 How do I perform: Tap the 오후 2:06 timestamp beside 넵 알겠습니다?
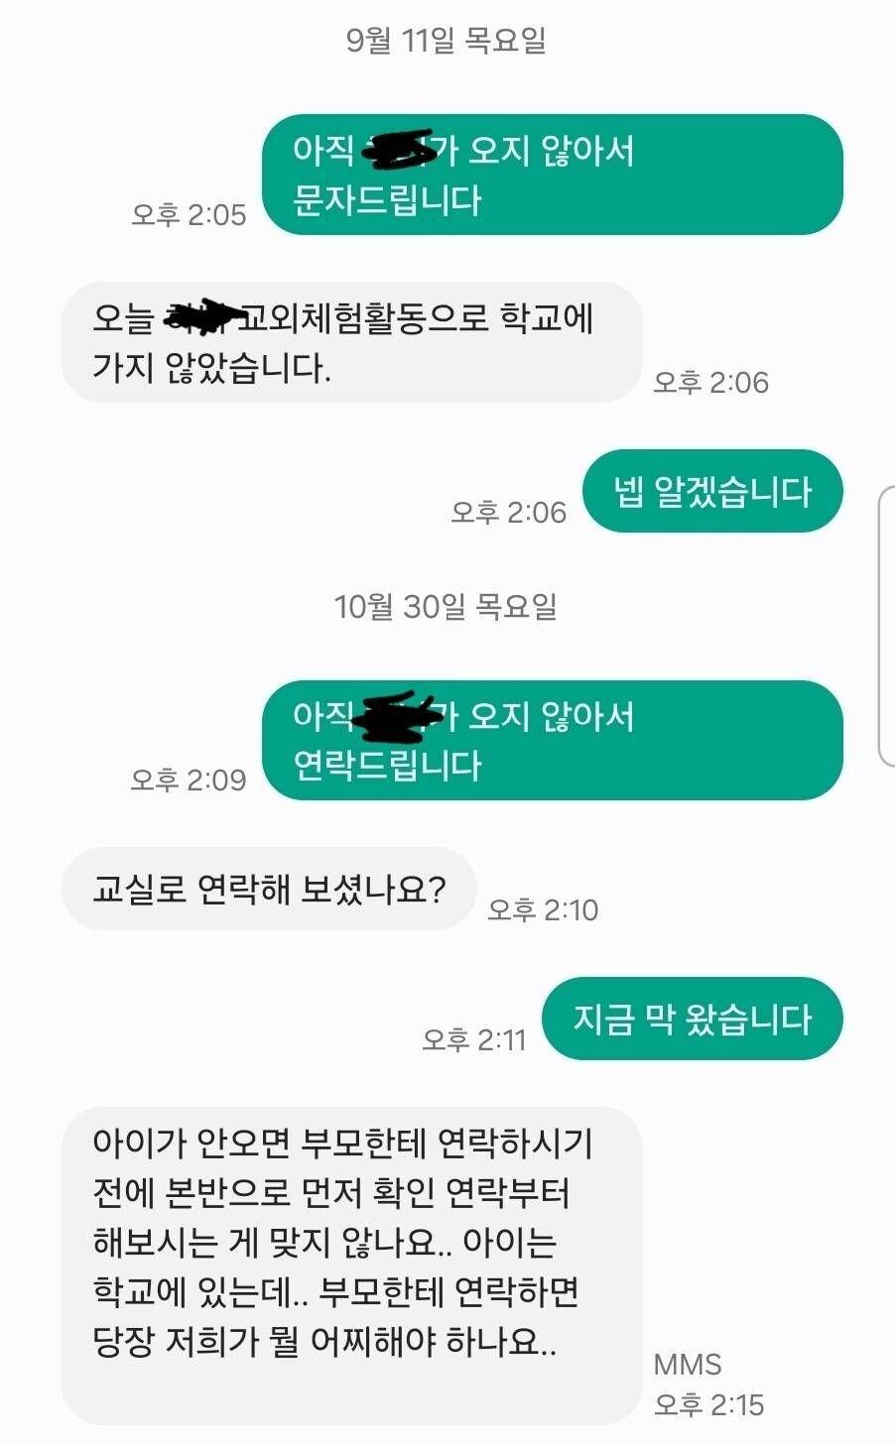point(508,513)
